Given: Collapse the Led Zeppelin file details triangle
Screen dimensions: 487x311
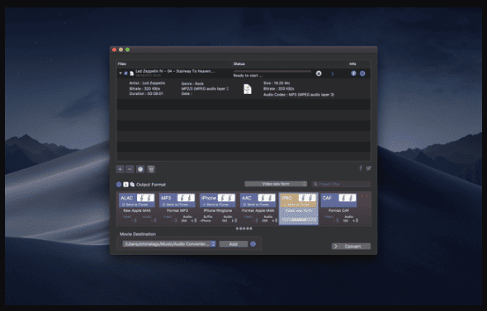Looking at the screenshot, I should point(121,73).
